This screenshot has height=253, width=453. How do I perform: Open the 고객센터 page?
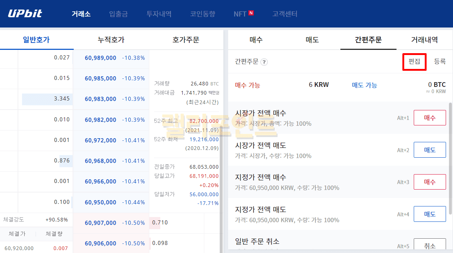point(285,14)
